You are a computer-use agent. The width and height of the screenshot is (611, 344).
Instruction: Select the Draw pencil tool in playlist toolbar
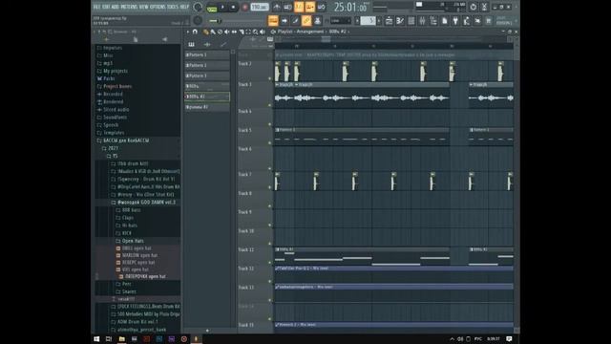pos(205,32)
